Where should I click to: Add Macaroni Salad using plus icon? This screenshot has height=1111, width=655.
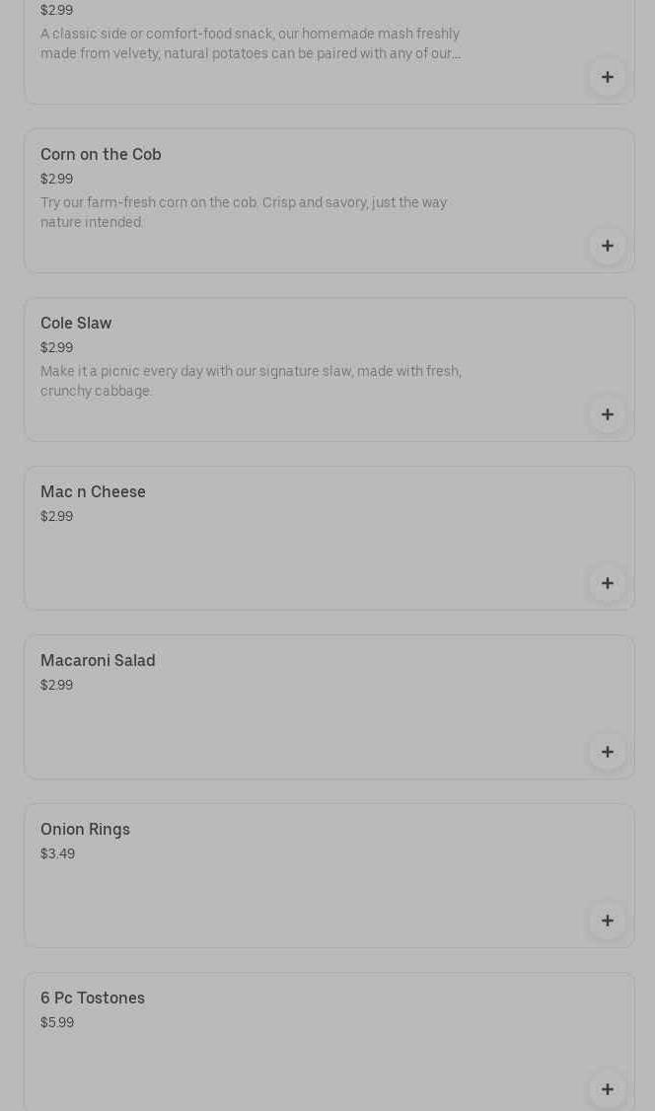pyautogui.click(x=608, y=752)
